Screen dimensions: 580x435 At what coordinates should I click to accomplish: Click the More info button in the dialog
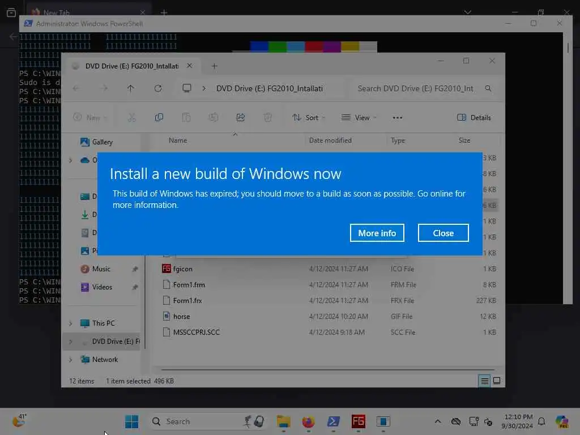tap(377, 233)
